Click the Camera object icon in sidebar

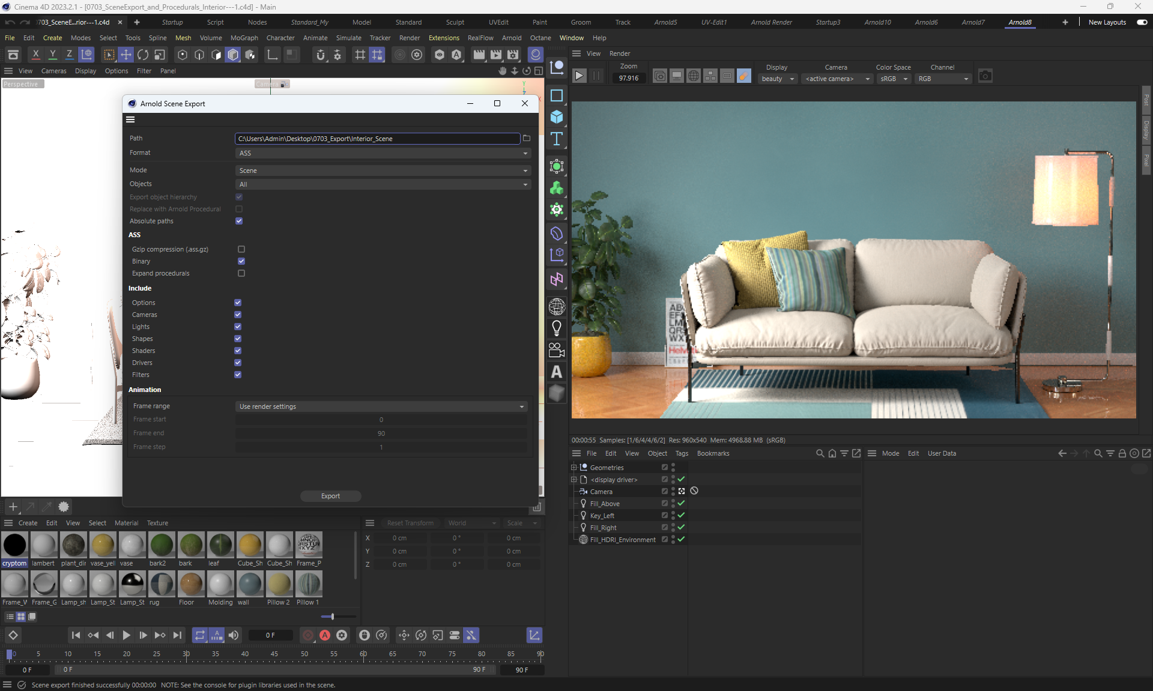(557, 350)
